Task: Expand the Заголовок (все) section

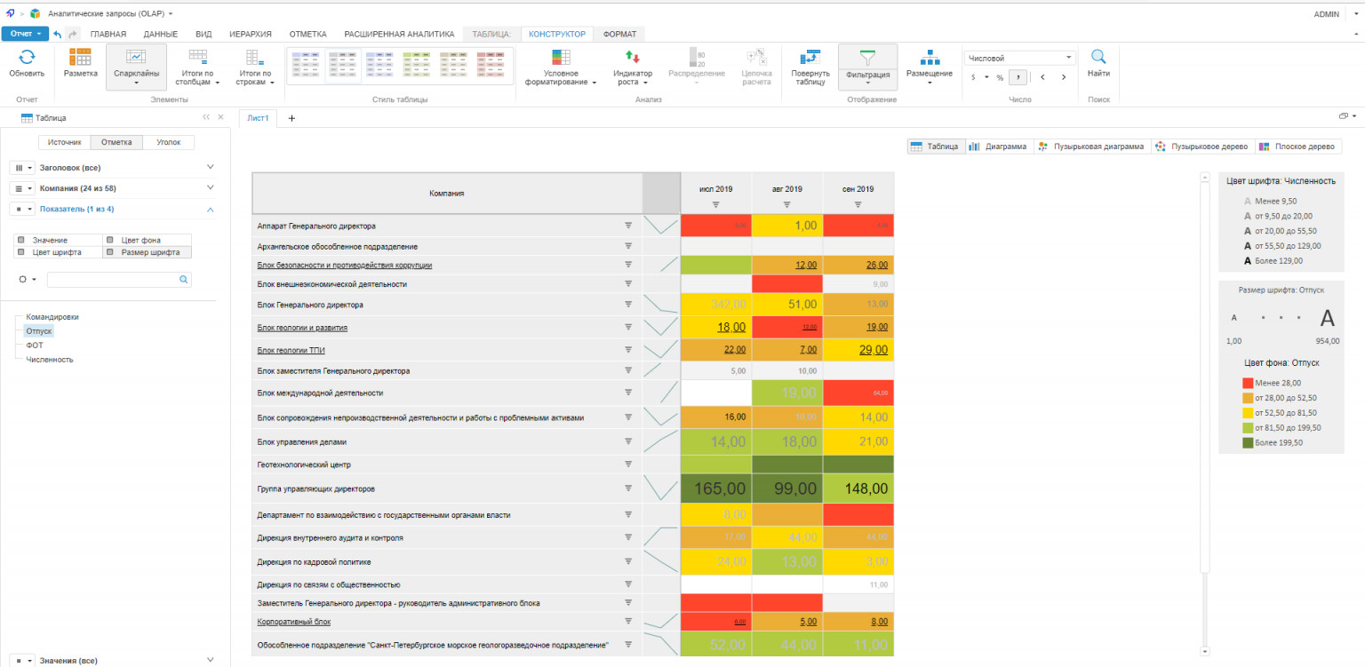Action: (211, 167)
